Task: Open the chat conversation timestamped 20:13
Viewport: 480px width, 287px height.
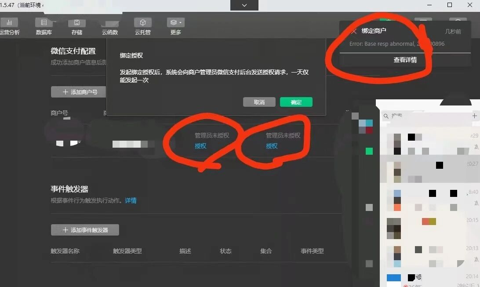Action: tap(430, 253)
